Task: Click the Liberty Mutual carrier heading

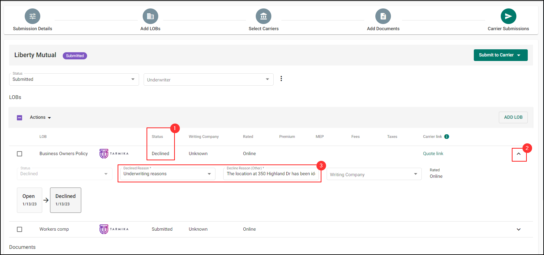Action: click(35, 55)
